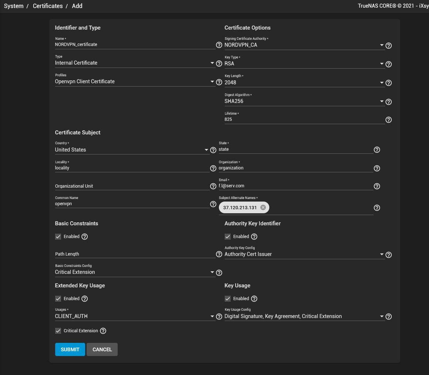Show help for Locality field
This screenshot has width=429, height=375.
(213, 168)
